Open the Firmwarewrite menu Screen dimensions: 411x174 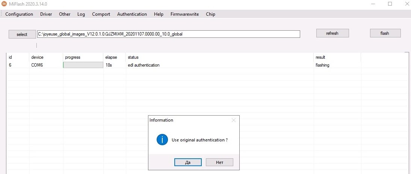click(184, 14)
